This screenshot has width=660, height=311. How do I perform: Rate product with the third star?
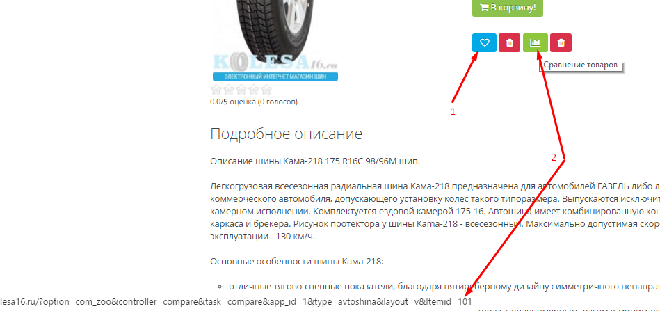pos(241,89)
